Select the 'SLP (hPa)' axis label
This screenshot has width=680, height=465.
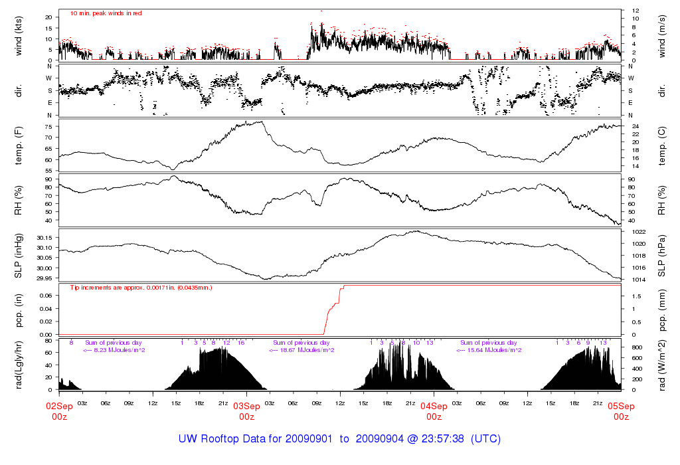tap(662, 256)
